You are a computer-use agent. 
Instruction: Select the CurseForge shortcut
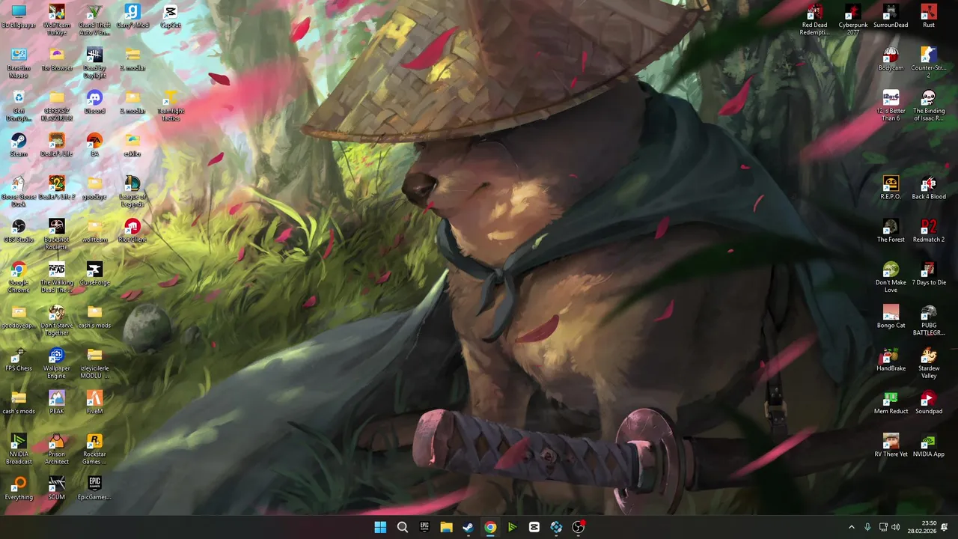point(94,274)
